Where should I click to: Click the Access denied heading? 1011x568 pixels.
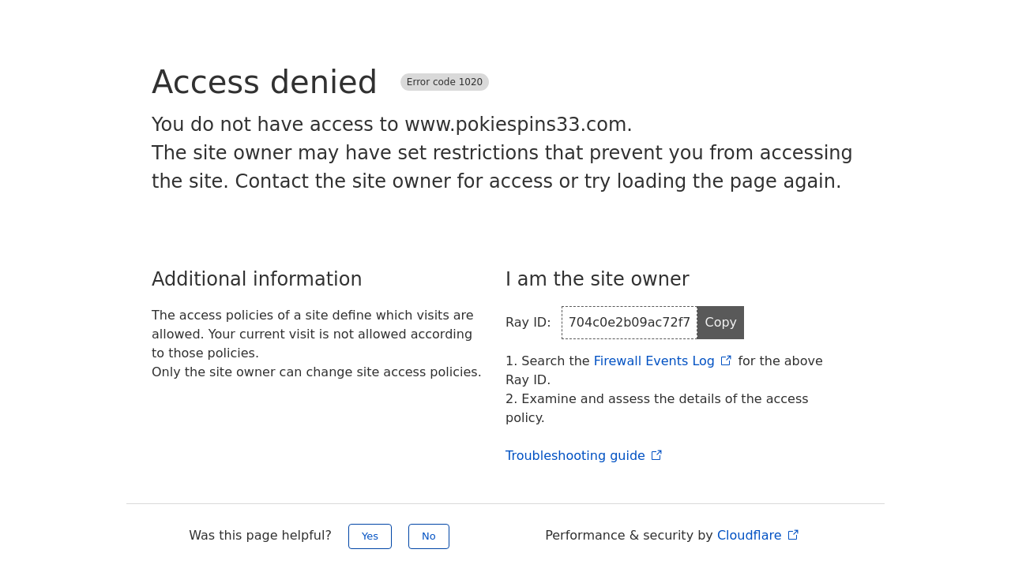265,82
